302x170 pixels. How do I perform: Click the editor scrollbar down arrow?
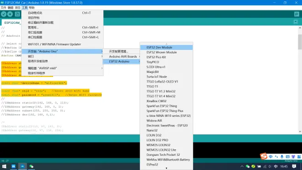click(x=300, y=132)
